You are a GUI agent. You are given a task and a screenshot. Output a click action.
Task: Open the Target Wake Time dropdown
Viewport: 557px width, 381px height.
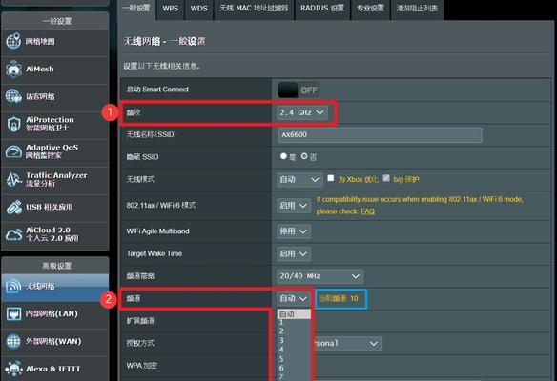[x=294, y=253]
